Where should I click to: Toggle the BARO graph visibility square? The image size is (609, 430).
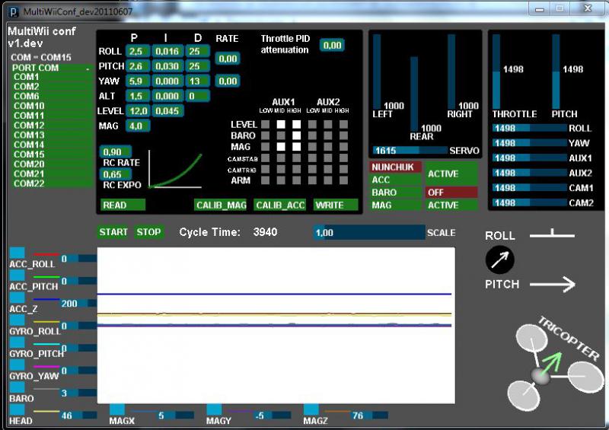17,387
